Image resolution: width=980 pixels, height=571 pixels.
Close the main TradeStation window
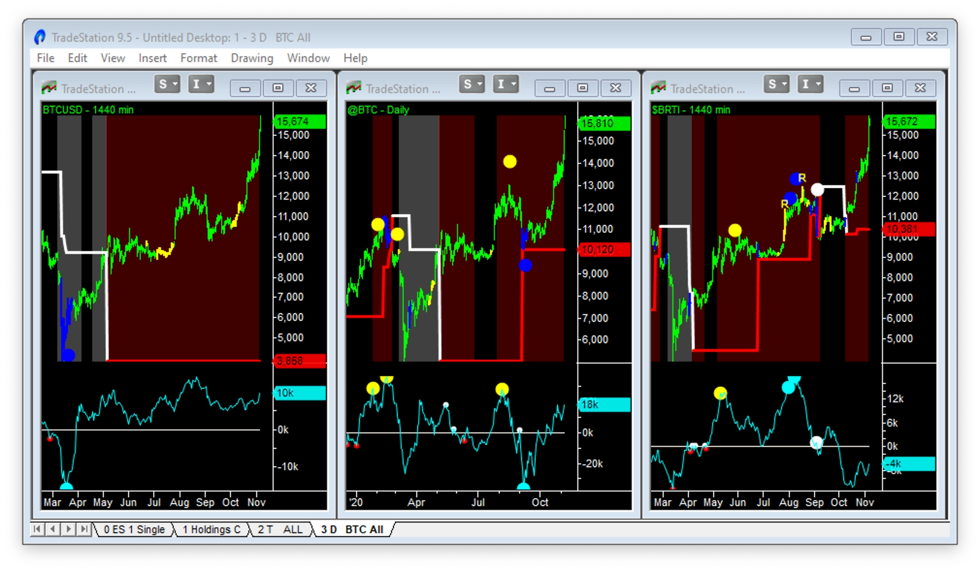(x=932, y=37)
